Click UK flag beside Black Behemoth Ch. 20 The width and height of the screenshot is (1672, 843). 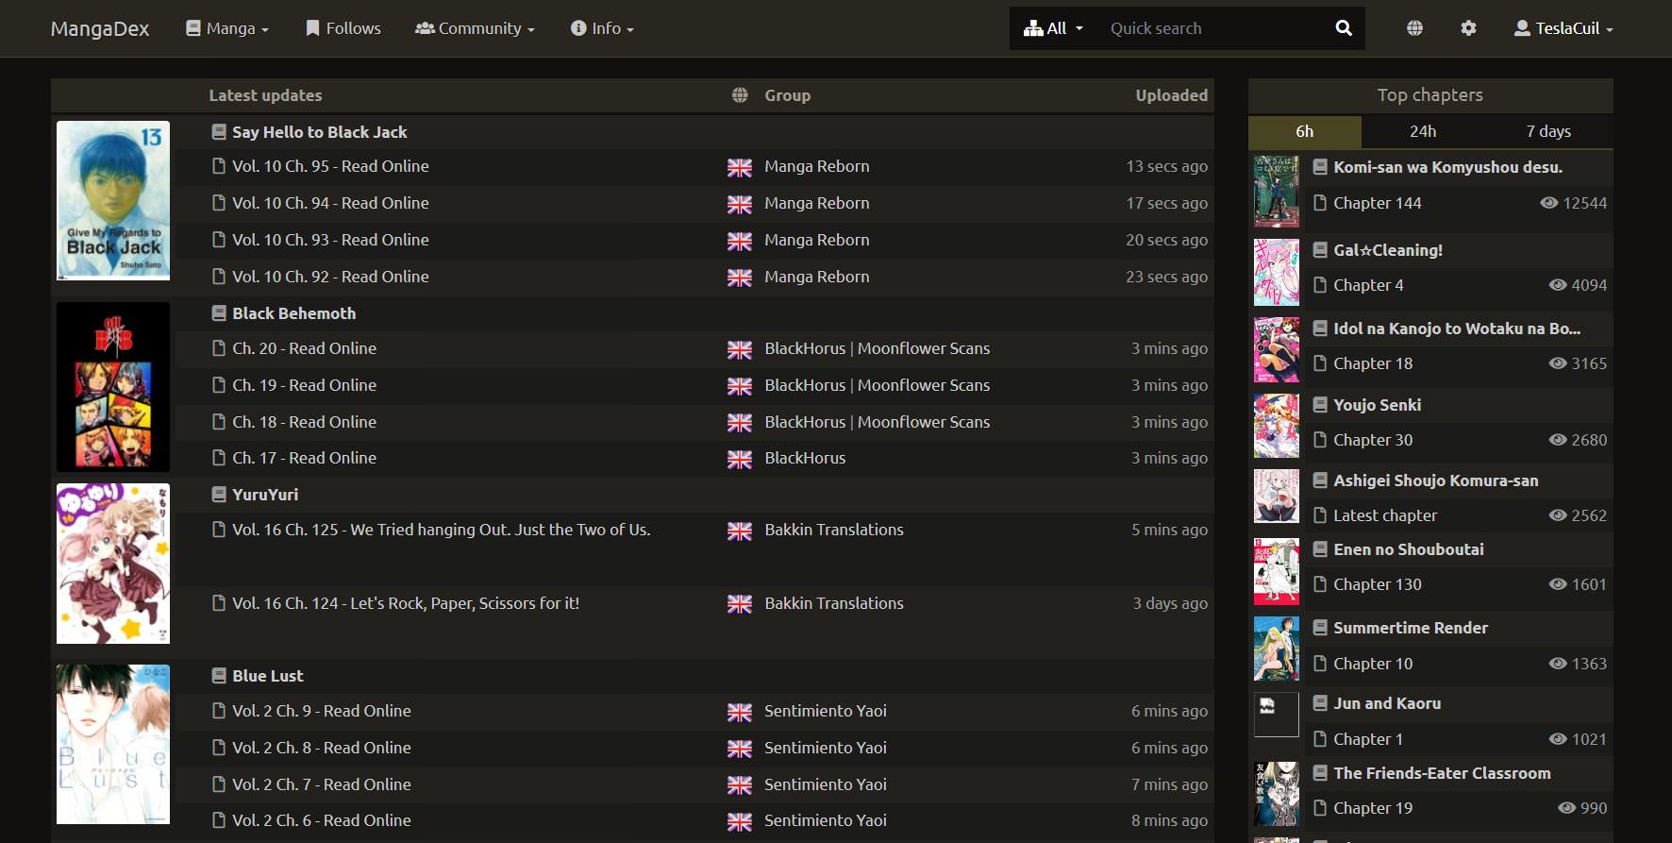pos(740,350)
